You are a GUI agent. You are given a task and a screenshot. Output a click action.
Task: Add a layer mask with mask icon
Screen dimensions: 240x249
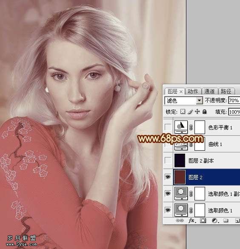[x=203, y=220]
